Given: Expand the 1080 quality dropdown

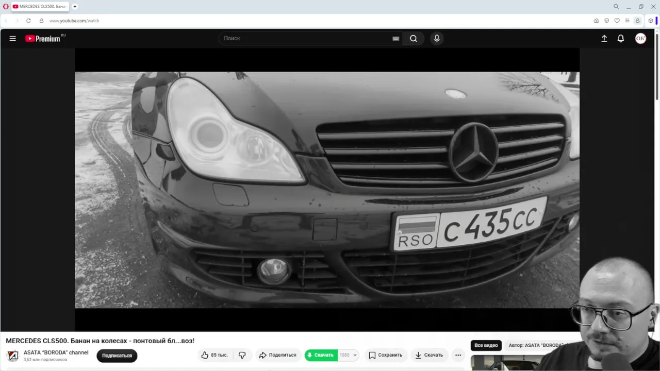Looking at the screenshot, I should [349, 355].
